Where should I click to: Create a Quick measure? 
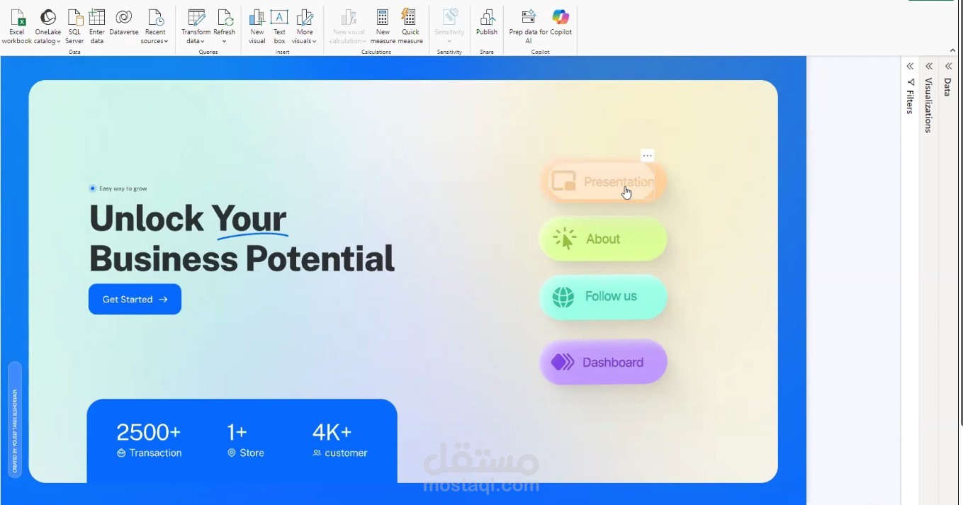tap(410, 27)
